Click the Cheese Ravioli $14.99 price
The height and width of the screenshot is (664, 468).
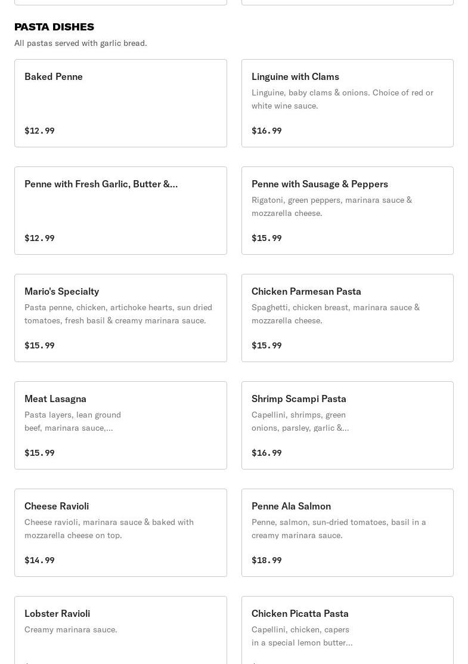coord(39,560)
